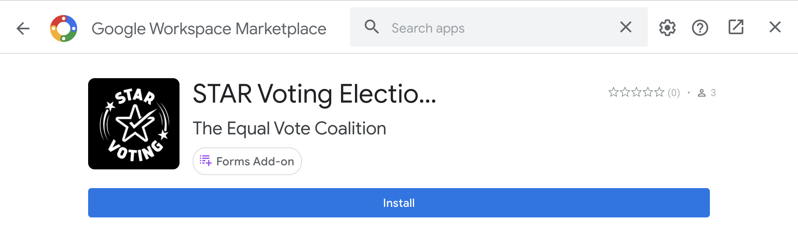Open the Google Workspace Marketplace title link
Viewport: 798px width, 228px height.
[209, 28]
